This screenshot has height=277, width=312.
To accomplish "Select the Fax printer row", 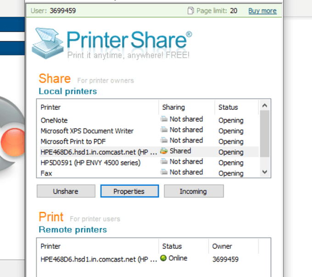I will 149,173.
